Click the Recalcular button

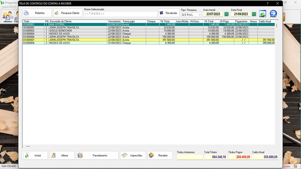(169, 13)
